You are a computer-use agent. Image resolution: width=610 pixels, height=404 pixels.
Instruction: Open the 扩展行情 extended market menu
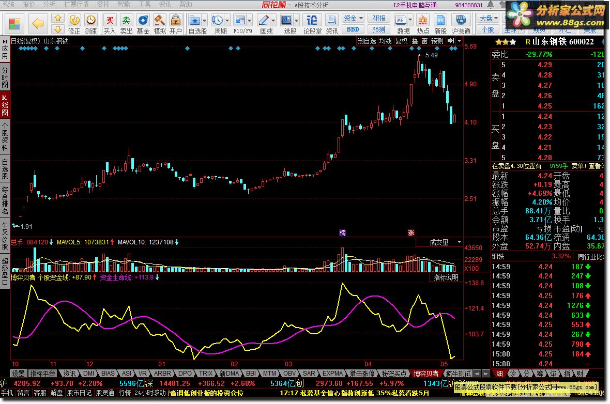[x=76, y=4]
